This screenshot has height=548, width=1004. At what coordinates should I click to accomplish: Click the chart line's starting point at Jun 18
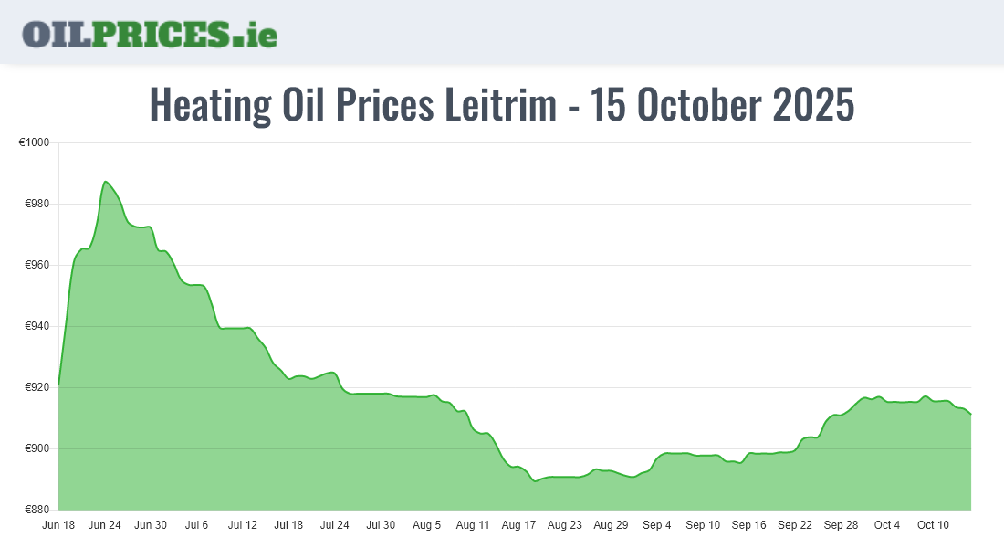click(x=59, y=384)
